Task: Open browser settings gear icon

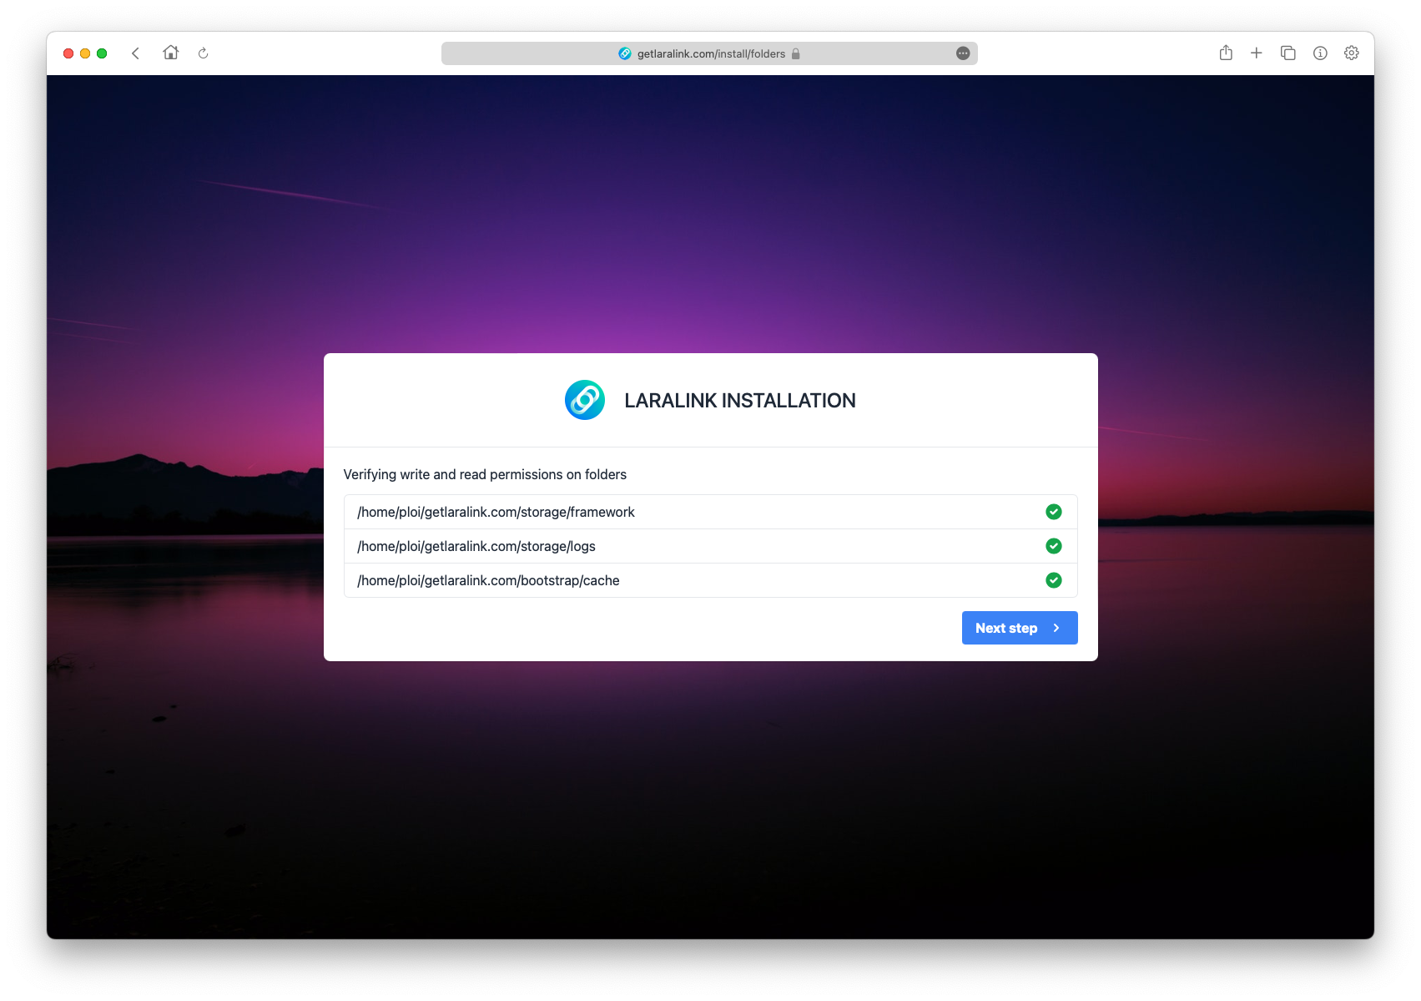Action: [1351, 53]
